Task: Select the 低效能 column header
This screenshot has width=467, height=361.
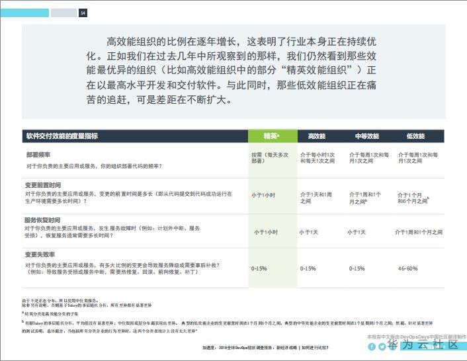Action: 415,136
